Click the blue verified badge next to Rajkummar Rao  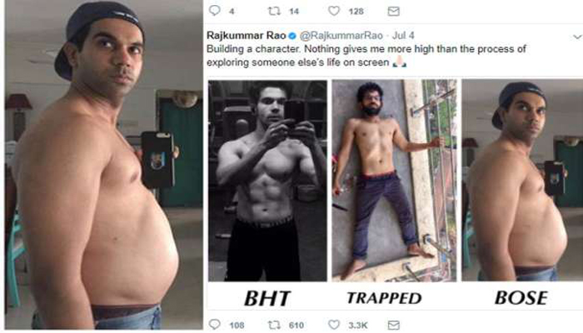coord(292,36)
